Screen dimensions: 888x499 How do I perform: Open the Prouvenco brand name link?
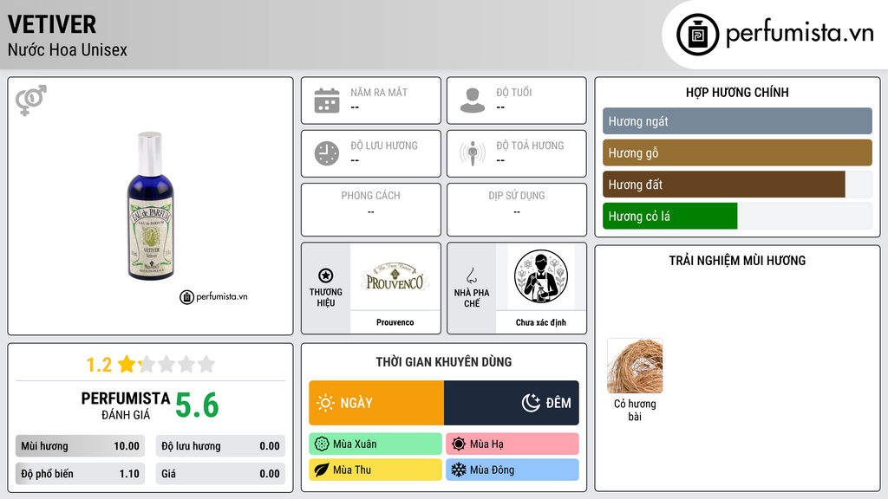[395, 322]
